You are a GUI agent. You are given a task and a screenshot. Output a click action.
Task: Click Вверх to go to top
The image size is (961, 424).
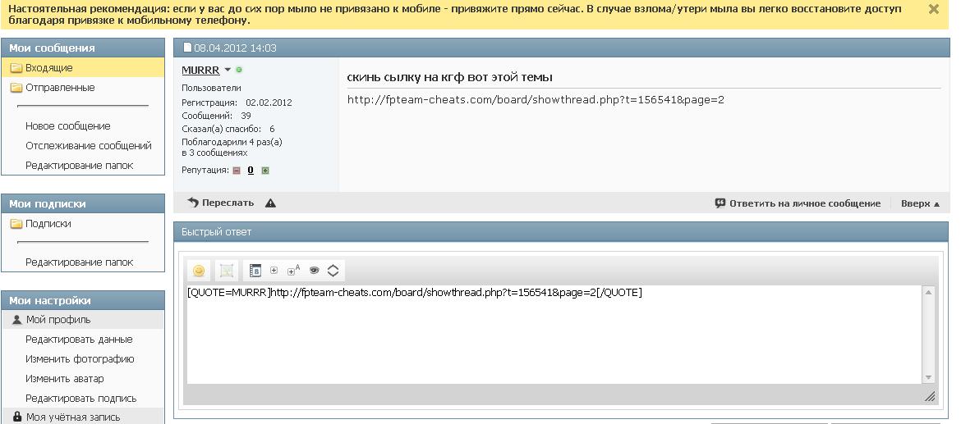tap(920, 203)
